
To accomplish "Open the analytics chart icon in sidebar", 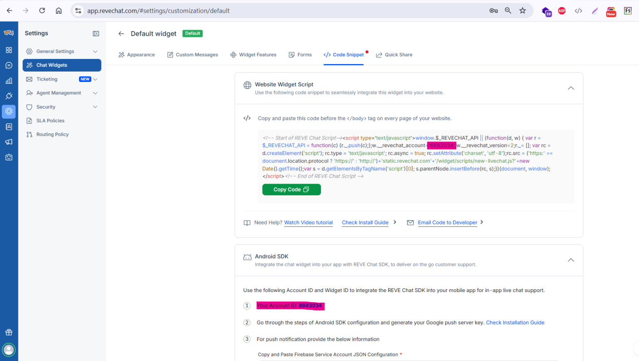I will pyautogui.click(x=9, y=81).
